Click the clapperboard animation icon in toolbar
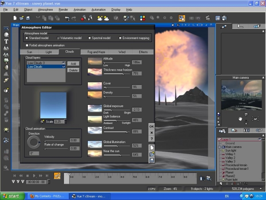This screenshot has width=266, height=200. (x=208, y=18)
